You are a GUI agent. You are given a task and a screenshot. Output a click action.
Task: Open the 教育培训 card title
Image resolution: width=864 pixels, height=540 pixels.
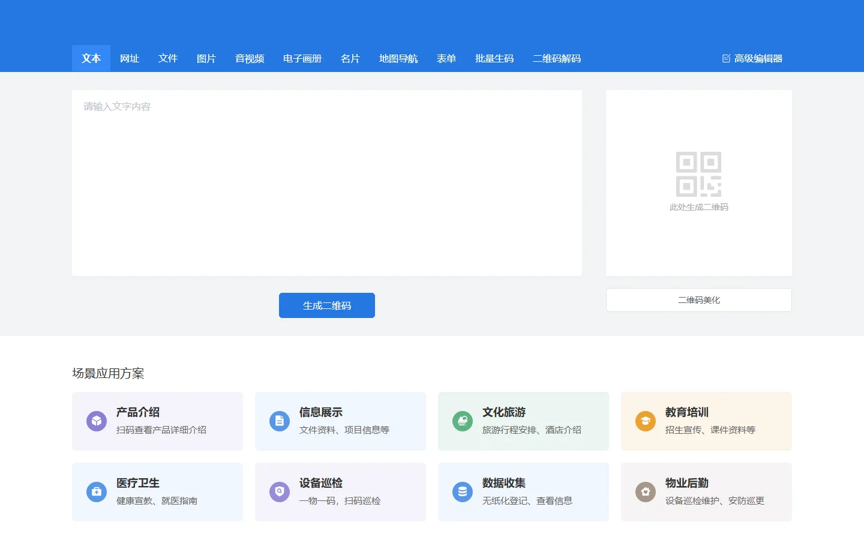pyautogui.click(x=687, y=412)
